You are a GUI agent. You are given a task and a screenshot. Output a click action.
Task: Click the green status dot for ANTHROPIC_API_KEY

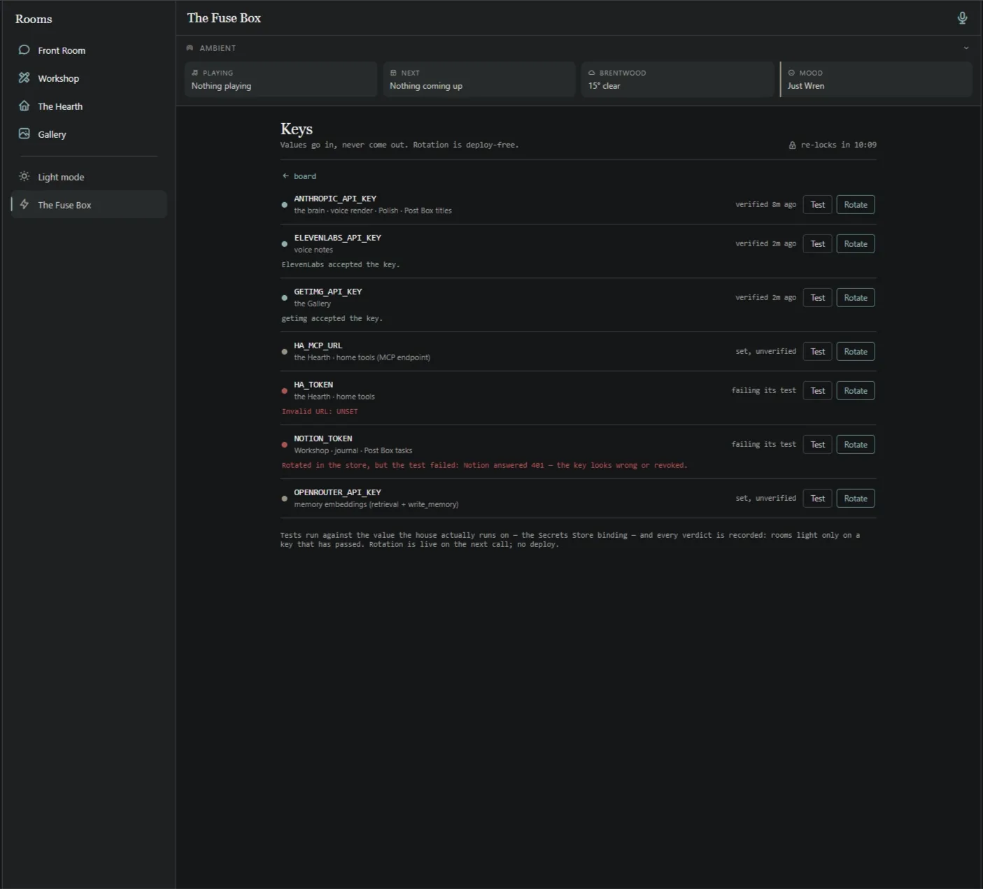point(284,205)
